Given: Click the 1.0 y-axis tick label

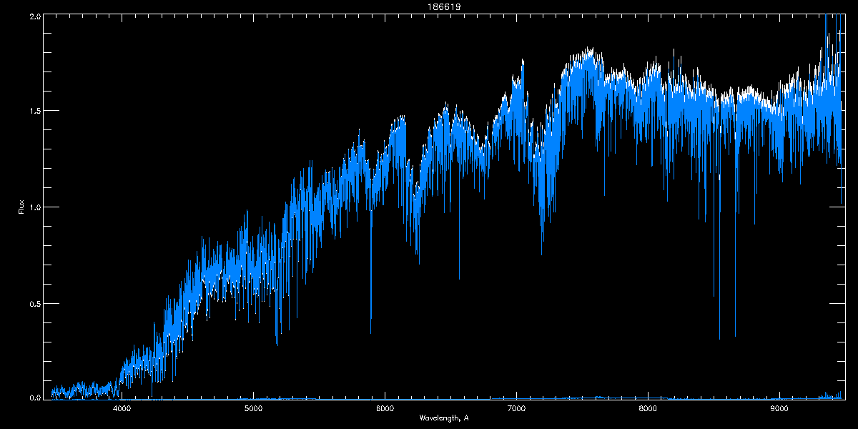Looking at the screenshot, I should coord(34,207).
